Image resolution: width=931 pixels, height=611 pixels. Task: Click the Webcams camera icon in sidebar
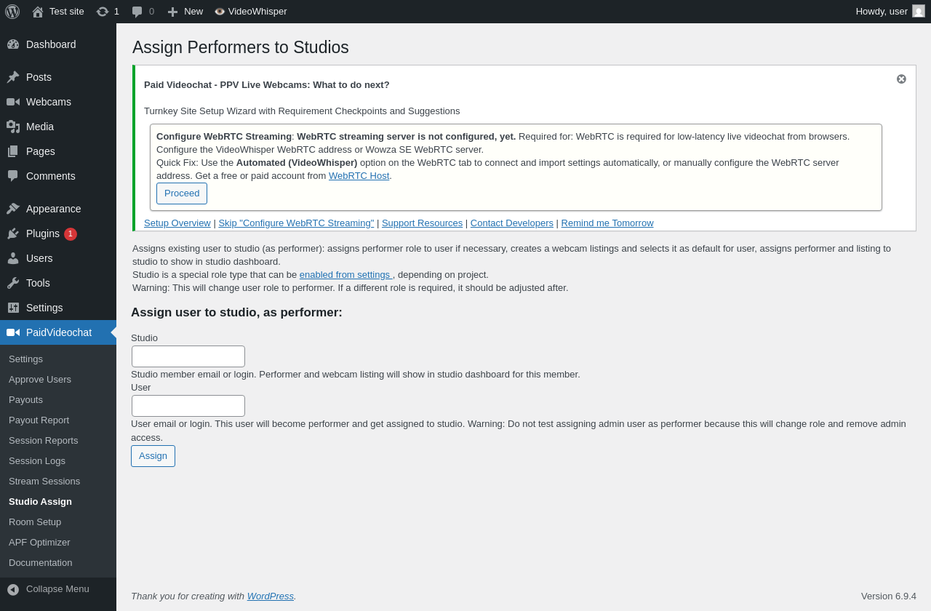13,102
